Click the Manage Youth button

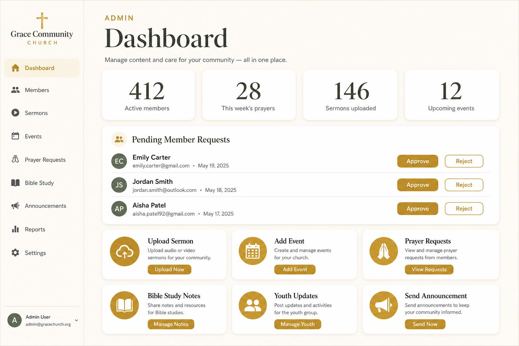298,324
